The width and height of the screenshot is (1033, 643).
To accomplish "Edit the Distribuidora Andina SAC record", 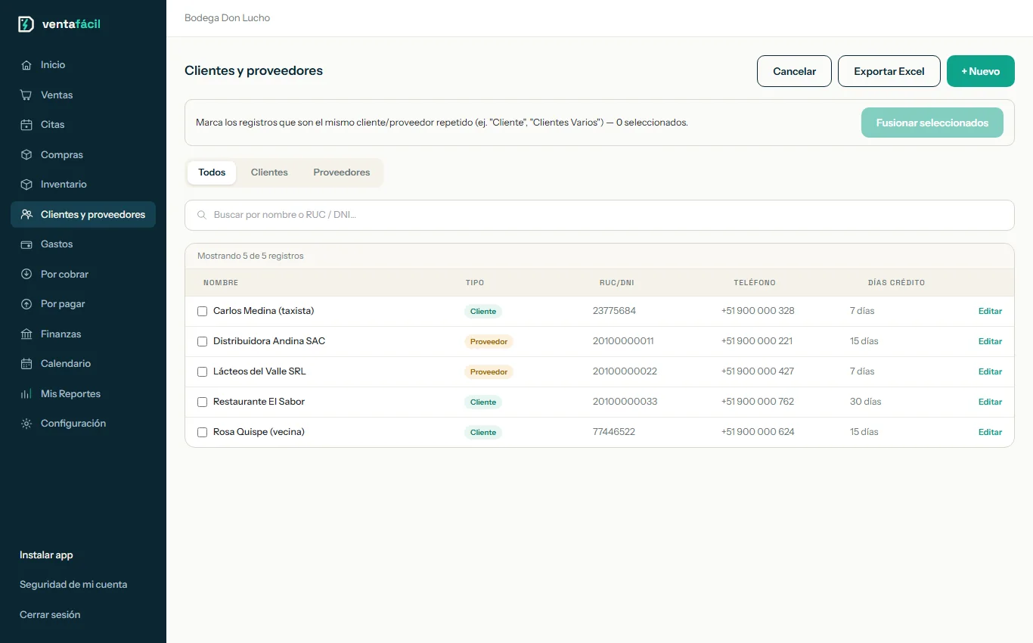I will click(x=990, y=341).
